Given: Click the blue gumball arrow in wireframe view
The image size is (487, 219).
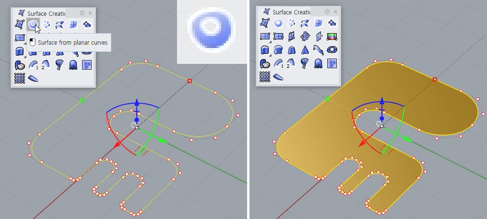Looking at the screenshot, I should (x=137, y=102).
